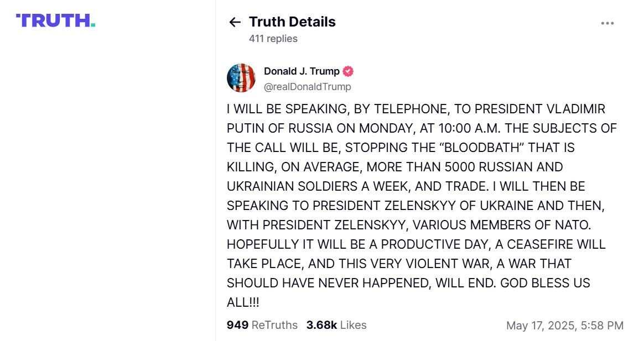Open the @realDonaldTrump handle link
633x341 pixels.
[x=307, y=87]
